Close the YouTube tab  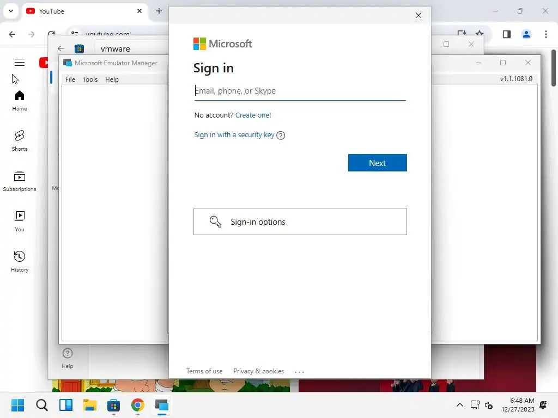[139, 11]
